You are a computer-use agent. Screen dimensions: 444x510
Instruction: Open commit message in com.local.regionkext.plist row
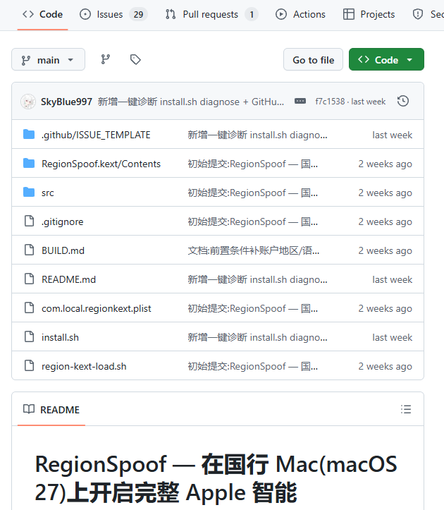point(252,309)
